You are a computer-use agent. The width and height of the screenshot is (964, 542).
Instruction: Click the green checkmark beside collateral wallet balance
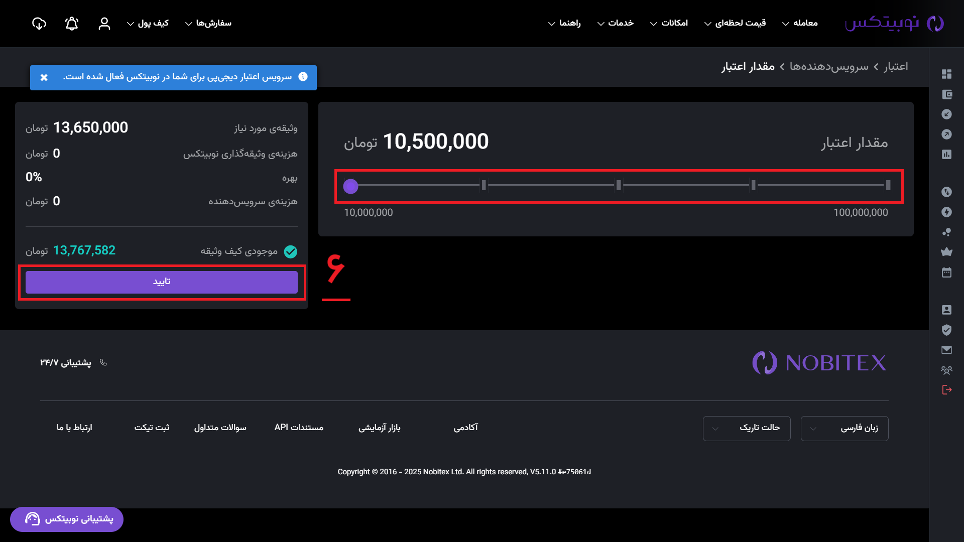291,251
